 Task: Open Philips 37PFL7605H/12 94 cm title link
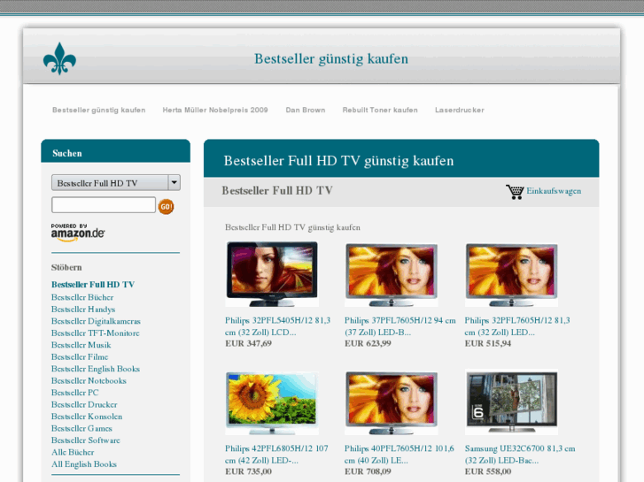coord(400,326)
